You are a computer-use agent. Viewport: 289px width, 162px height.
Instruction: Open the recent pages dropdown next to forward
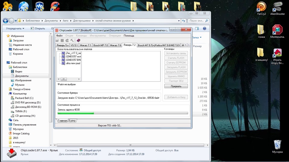pos(16,21)
